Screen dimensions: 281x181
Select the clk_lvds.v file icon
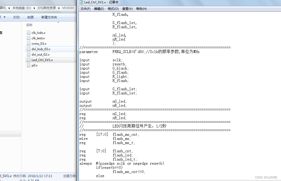tap(28, 33)
